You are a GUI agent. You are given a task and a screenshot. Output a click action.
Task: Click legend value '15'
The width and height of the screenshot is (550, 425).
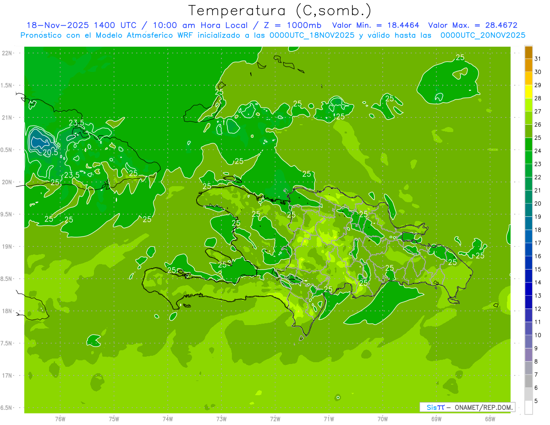(538, 269)
